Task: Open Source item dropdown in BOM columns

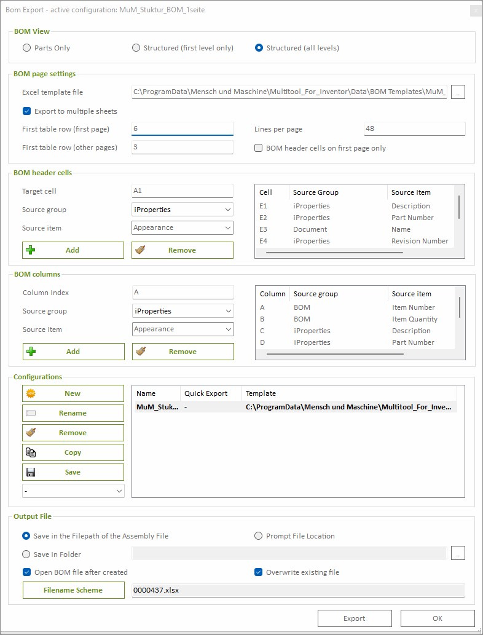Action: tap(183, 329)
